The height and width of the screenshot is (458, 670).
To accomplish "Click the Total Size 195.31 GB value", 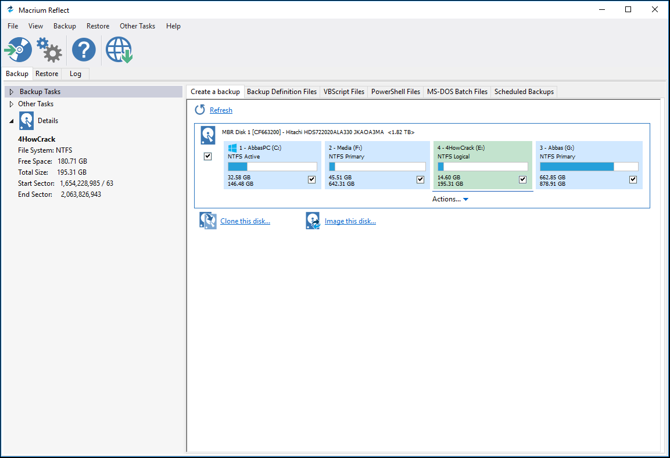I will pos(72,172).
